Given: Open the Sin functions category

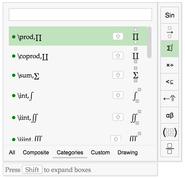Looking at the screenshot, I should [170, 15].
